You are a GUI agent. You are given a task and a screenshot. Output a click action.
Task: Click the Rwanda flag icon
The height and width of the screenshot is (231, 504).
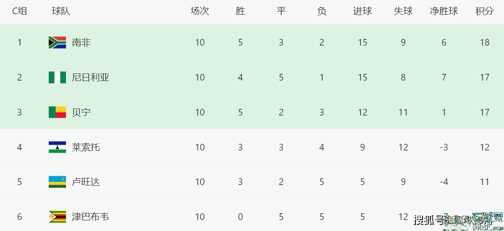(57, 182)
